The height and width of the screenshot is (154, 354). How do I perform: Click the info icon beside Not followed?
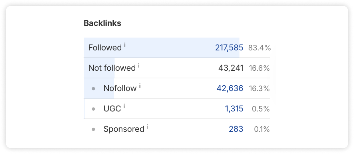139,66
